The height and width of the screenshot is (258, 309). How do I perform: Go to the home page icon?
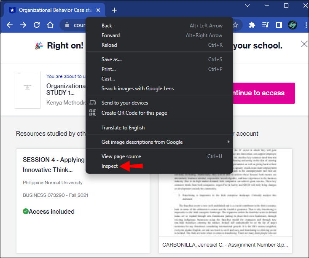pos(50,25)
